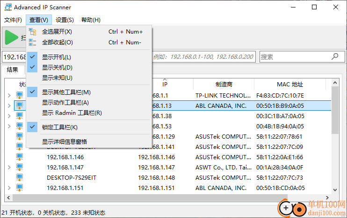Expand the 192.168.1.147 row
The width and height of the screenshot is (347, 218).
point(9,167)
